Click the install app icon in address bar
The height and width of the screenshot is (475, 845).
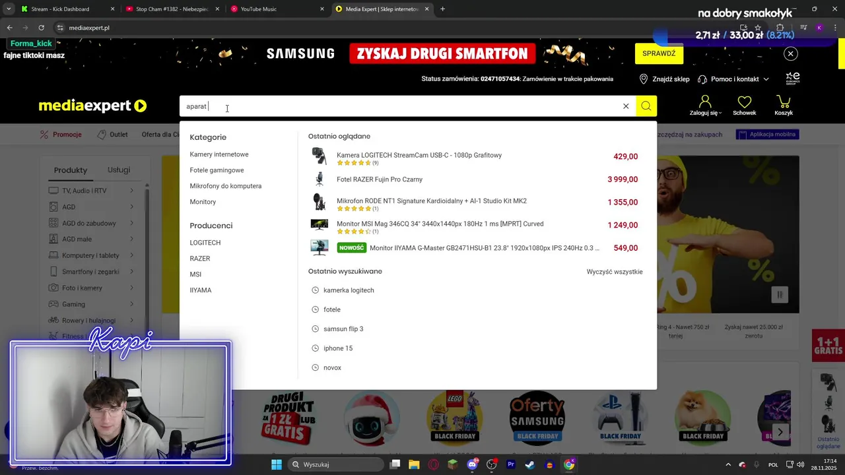(744, 28)
